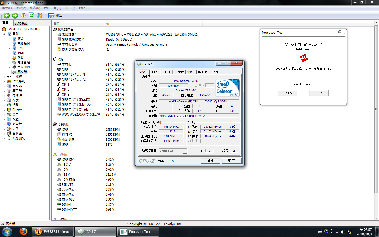Click the 值 column header
This screenshot has height=237, width=379.
tap(153, 24)
